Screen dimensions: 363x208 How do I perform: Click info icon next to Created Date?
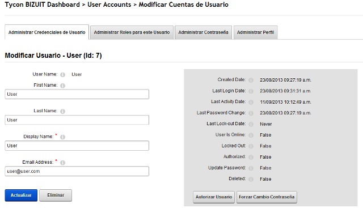tap(251, 80)
